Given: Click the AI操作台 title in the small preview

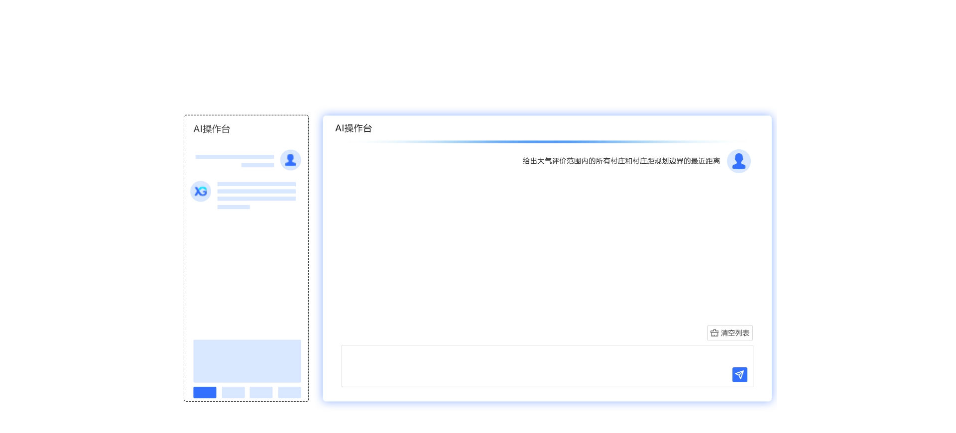Looking at the screenshot, I should (x=212, y=129).
